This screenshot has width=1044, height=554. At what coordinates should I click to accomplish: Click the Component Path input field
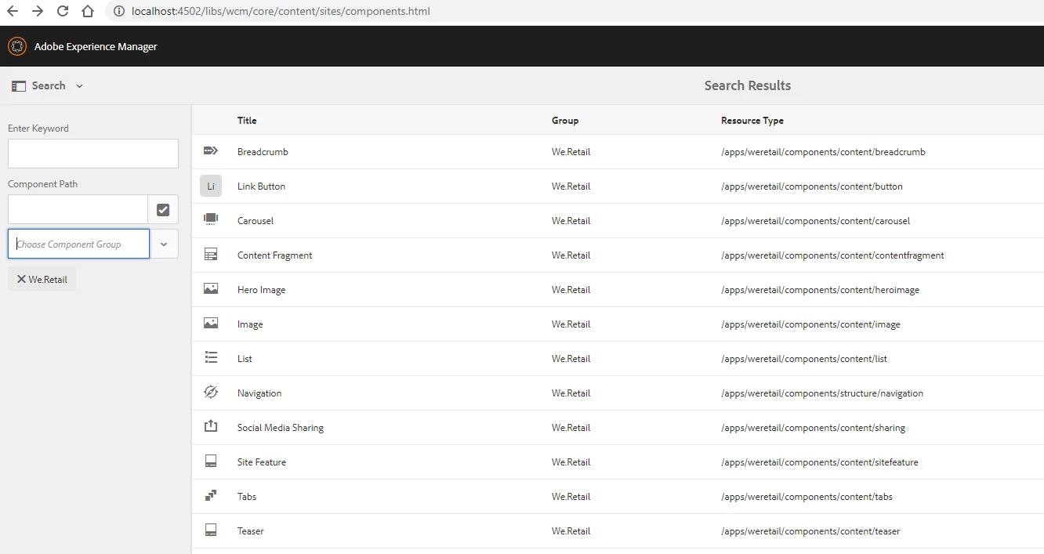click(78, 209)
